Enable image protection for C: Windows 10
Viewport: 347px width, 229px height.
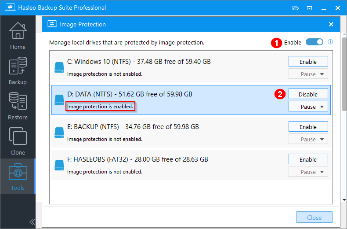(308, 62)
